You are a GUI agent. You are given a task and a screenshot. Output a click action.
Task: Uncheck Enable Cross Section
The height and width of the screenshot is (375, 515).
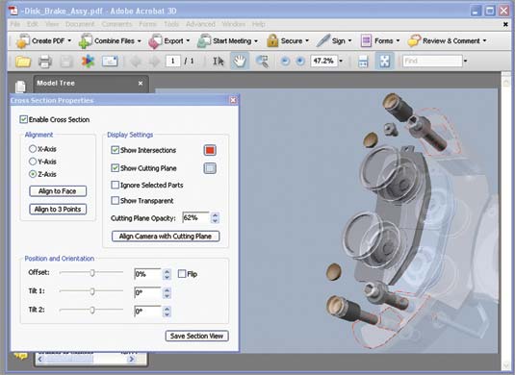click(x=23, y=119)
